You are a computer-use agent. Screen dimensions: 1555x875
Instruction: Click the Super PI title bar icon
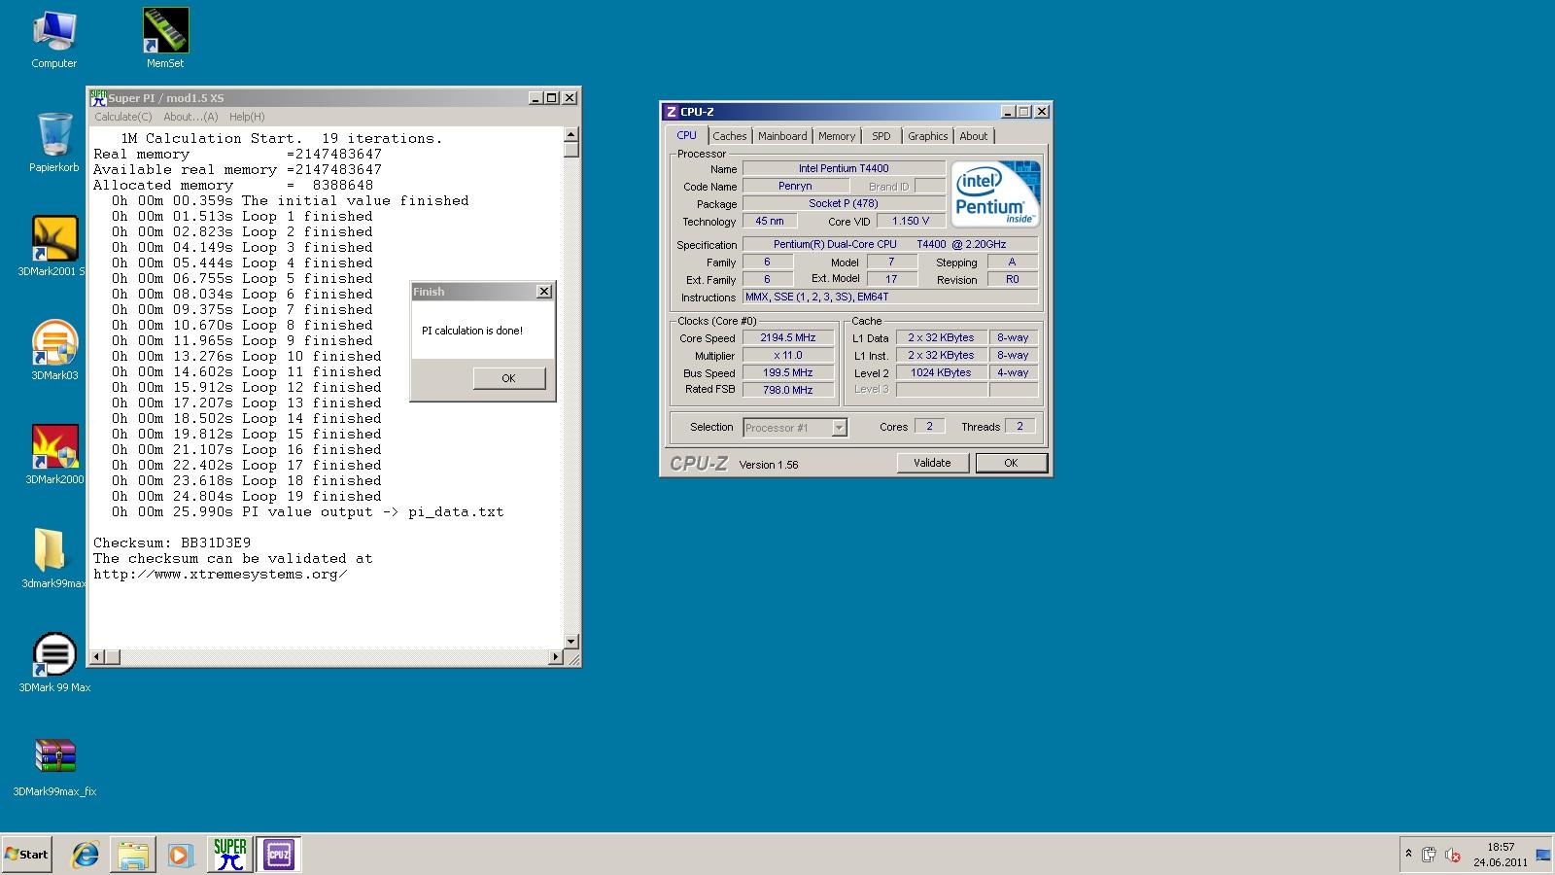(98, 97)
